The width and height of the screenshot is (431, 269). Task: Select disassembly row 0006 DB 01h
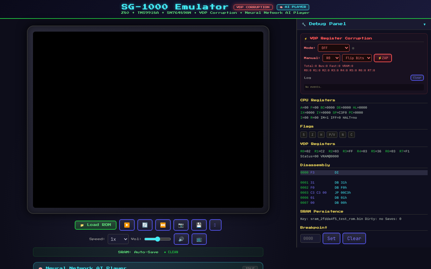pos(364,198)
